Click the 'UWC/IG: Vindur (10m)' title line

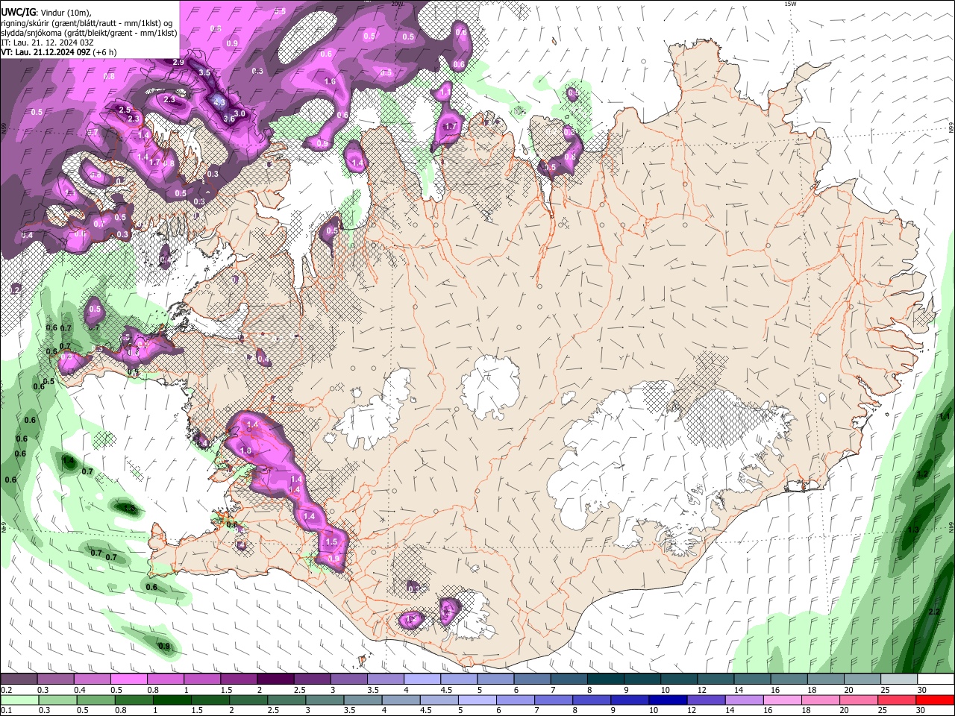pos(46,12)
